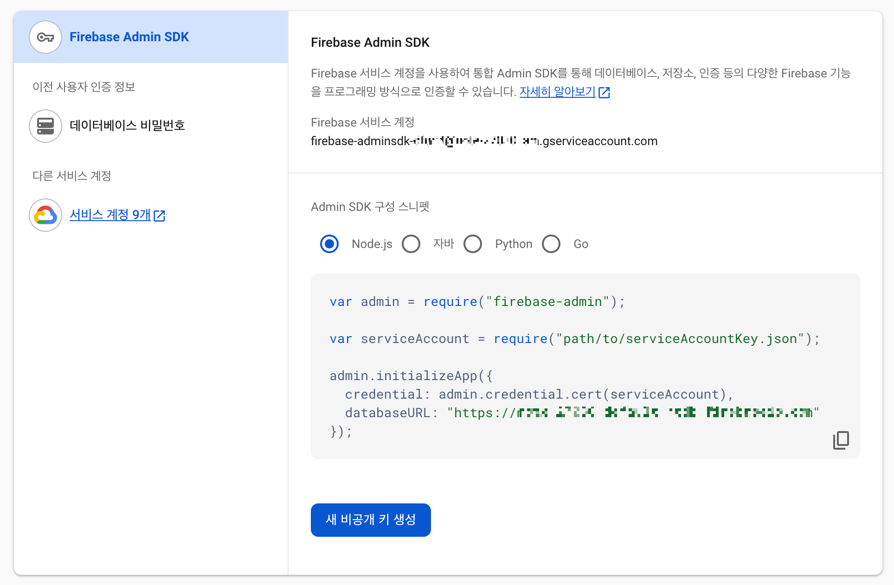The width and height of the screenshot is (894, 585).
Task: Copy the code snippet with the copy icon
Action: (841, 440)
